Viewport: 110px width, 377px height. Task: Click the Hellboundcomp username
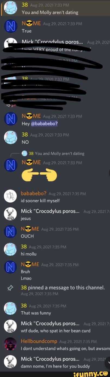coord(39,341)
